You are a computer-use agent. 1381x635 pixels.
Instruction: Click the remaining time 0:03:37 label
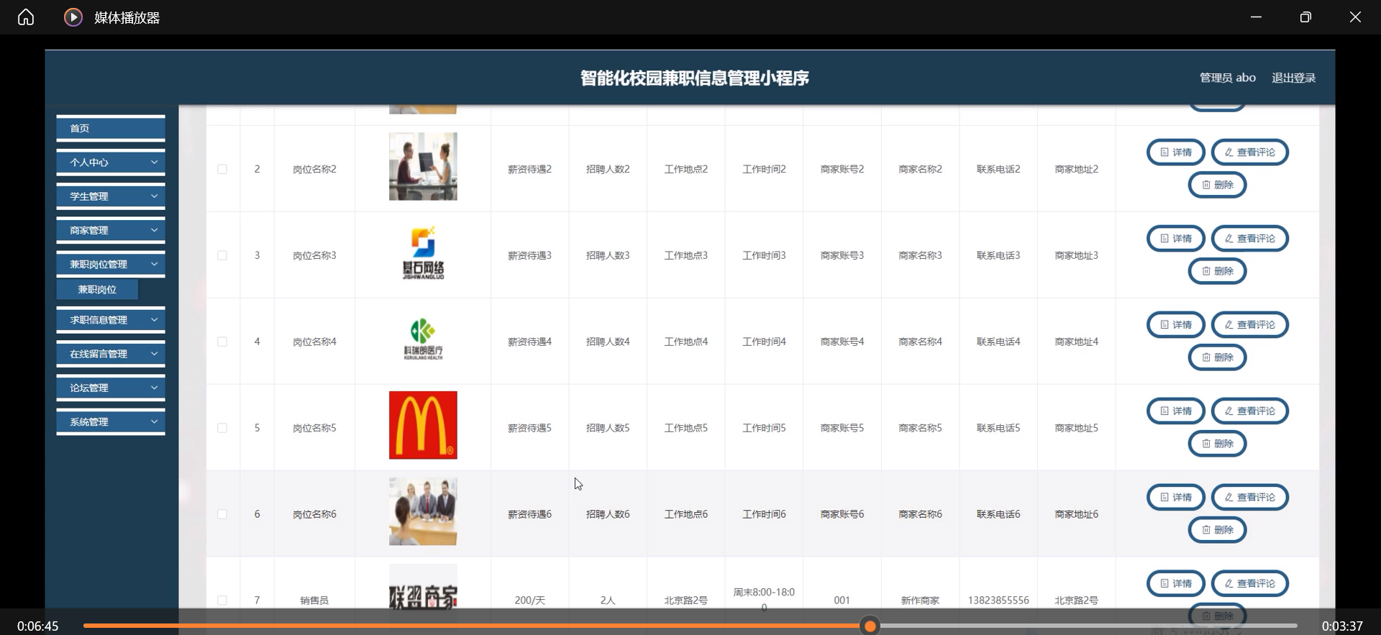click(1342, 626)
